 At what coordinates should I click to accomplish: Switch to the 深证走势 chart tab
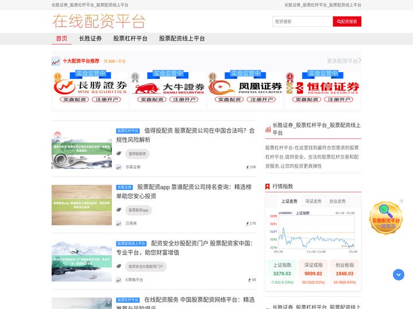click(x=313, y=201)
